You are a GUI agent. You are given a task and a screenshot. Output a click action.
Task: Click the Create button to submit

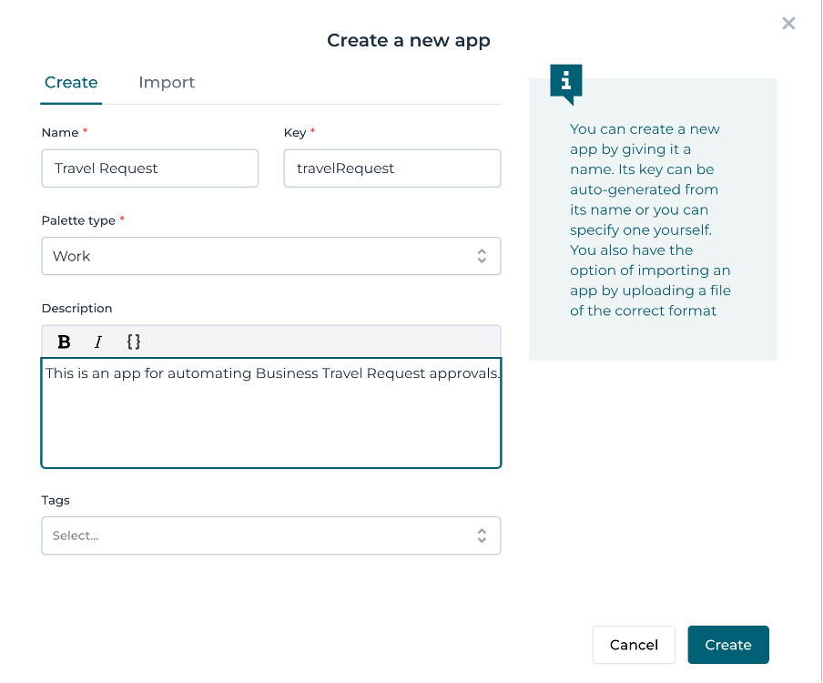727,645
